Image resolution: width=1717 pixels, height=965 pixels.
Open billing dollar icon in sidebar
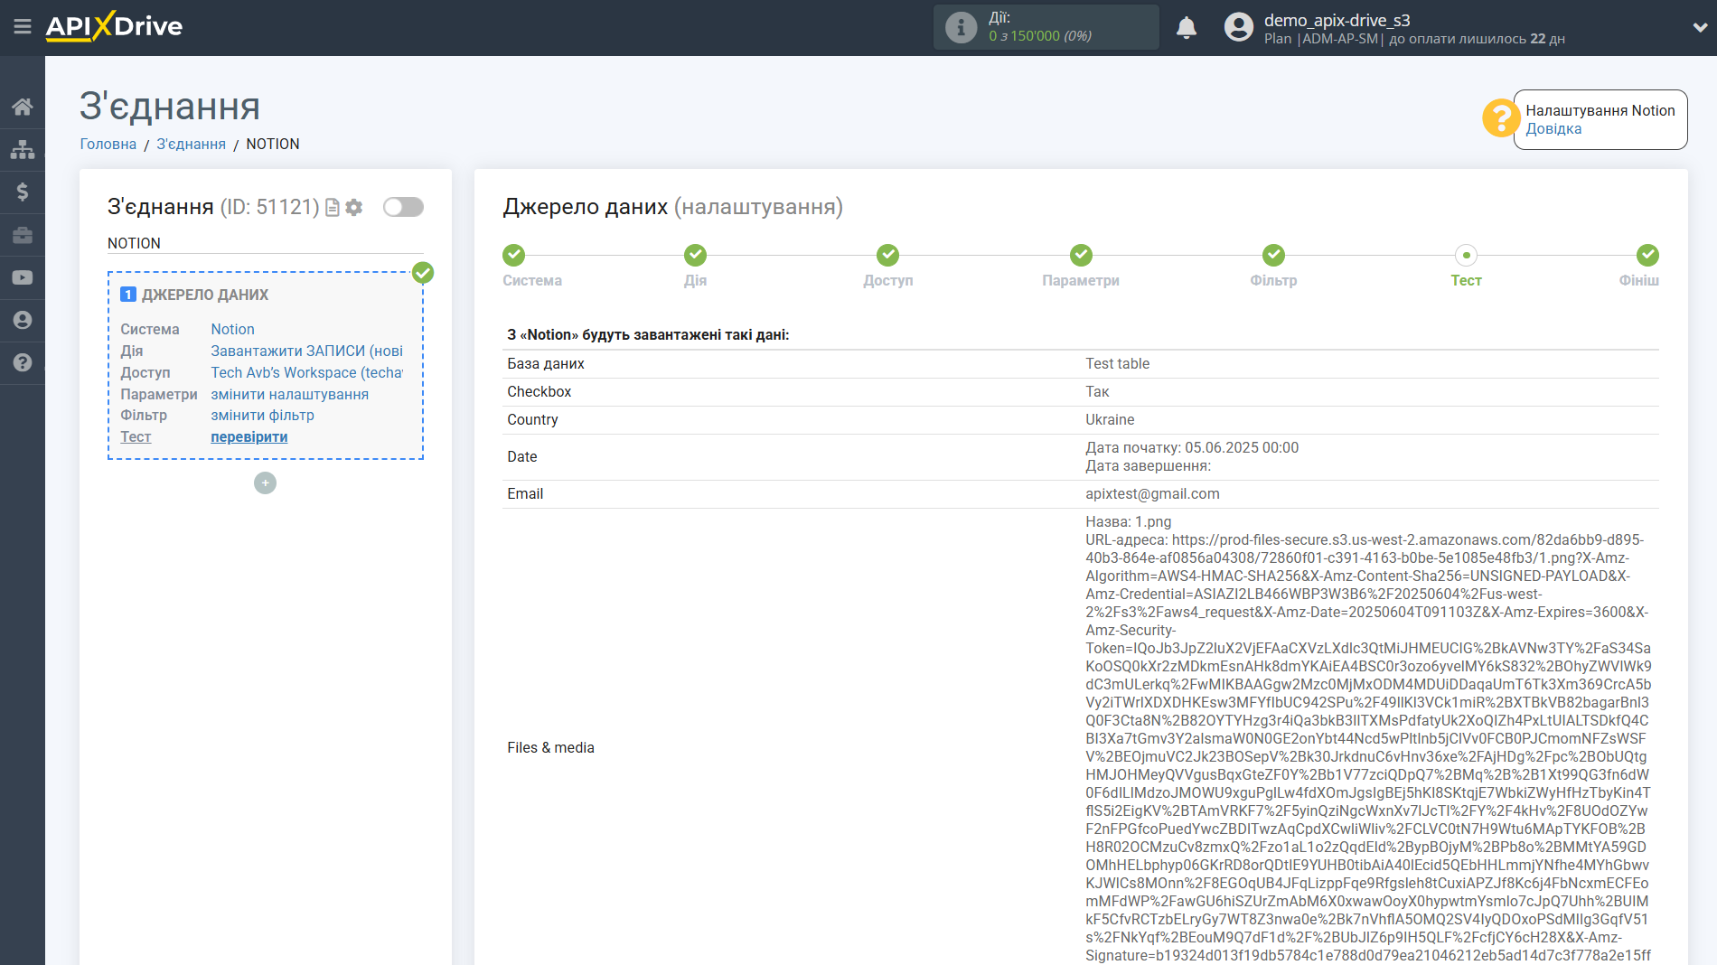[23, 192]
